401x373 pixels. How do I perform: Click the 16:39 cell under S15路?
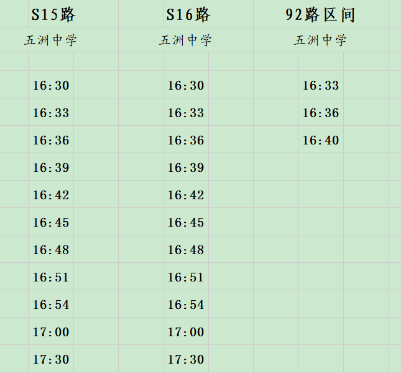(x=51, y=167)
